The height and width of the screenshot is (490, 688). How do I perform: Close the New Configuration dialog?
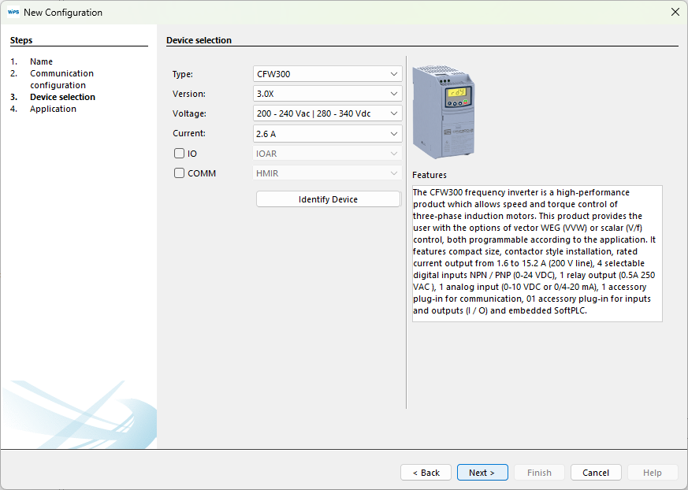click(675, 12)
